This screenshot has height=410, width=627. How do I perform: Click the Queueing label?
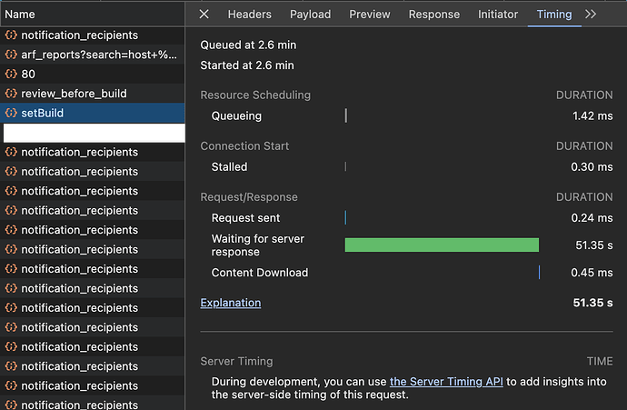tap(236, 116)
